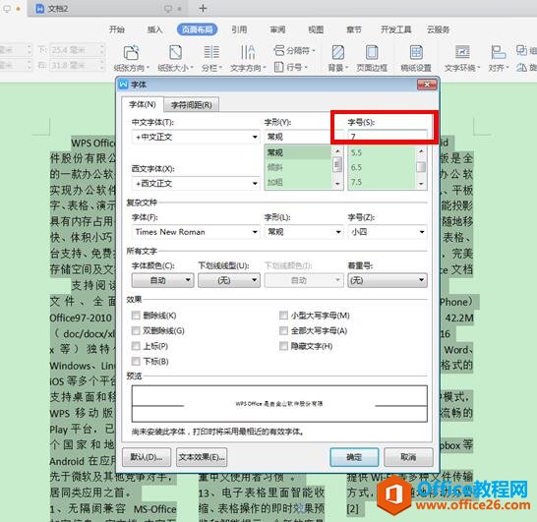Open the 着重号 emphasis mark dropdown
Viewport: 537px width, 522px height.
(388, 280)
